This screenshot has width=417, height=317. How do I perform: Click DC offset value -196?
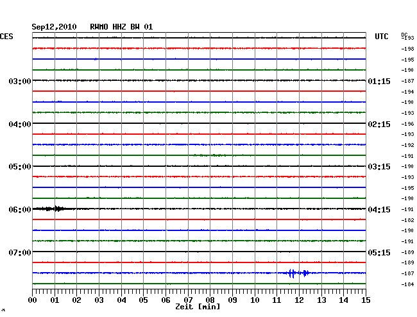point(407,124)
